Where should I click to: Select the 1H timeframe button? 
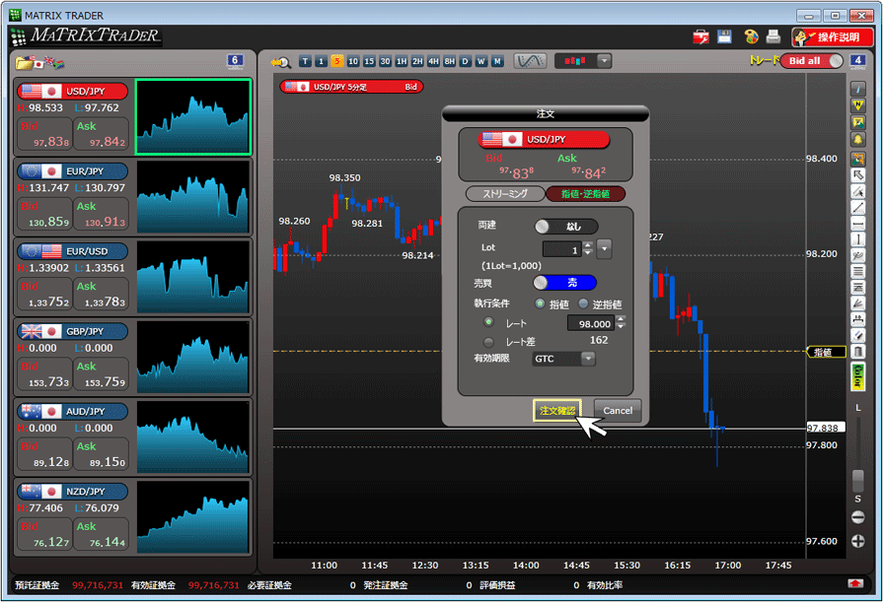point(401,61)
